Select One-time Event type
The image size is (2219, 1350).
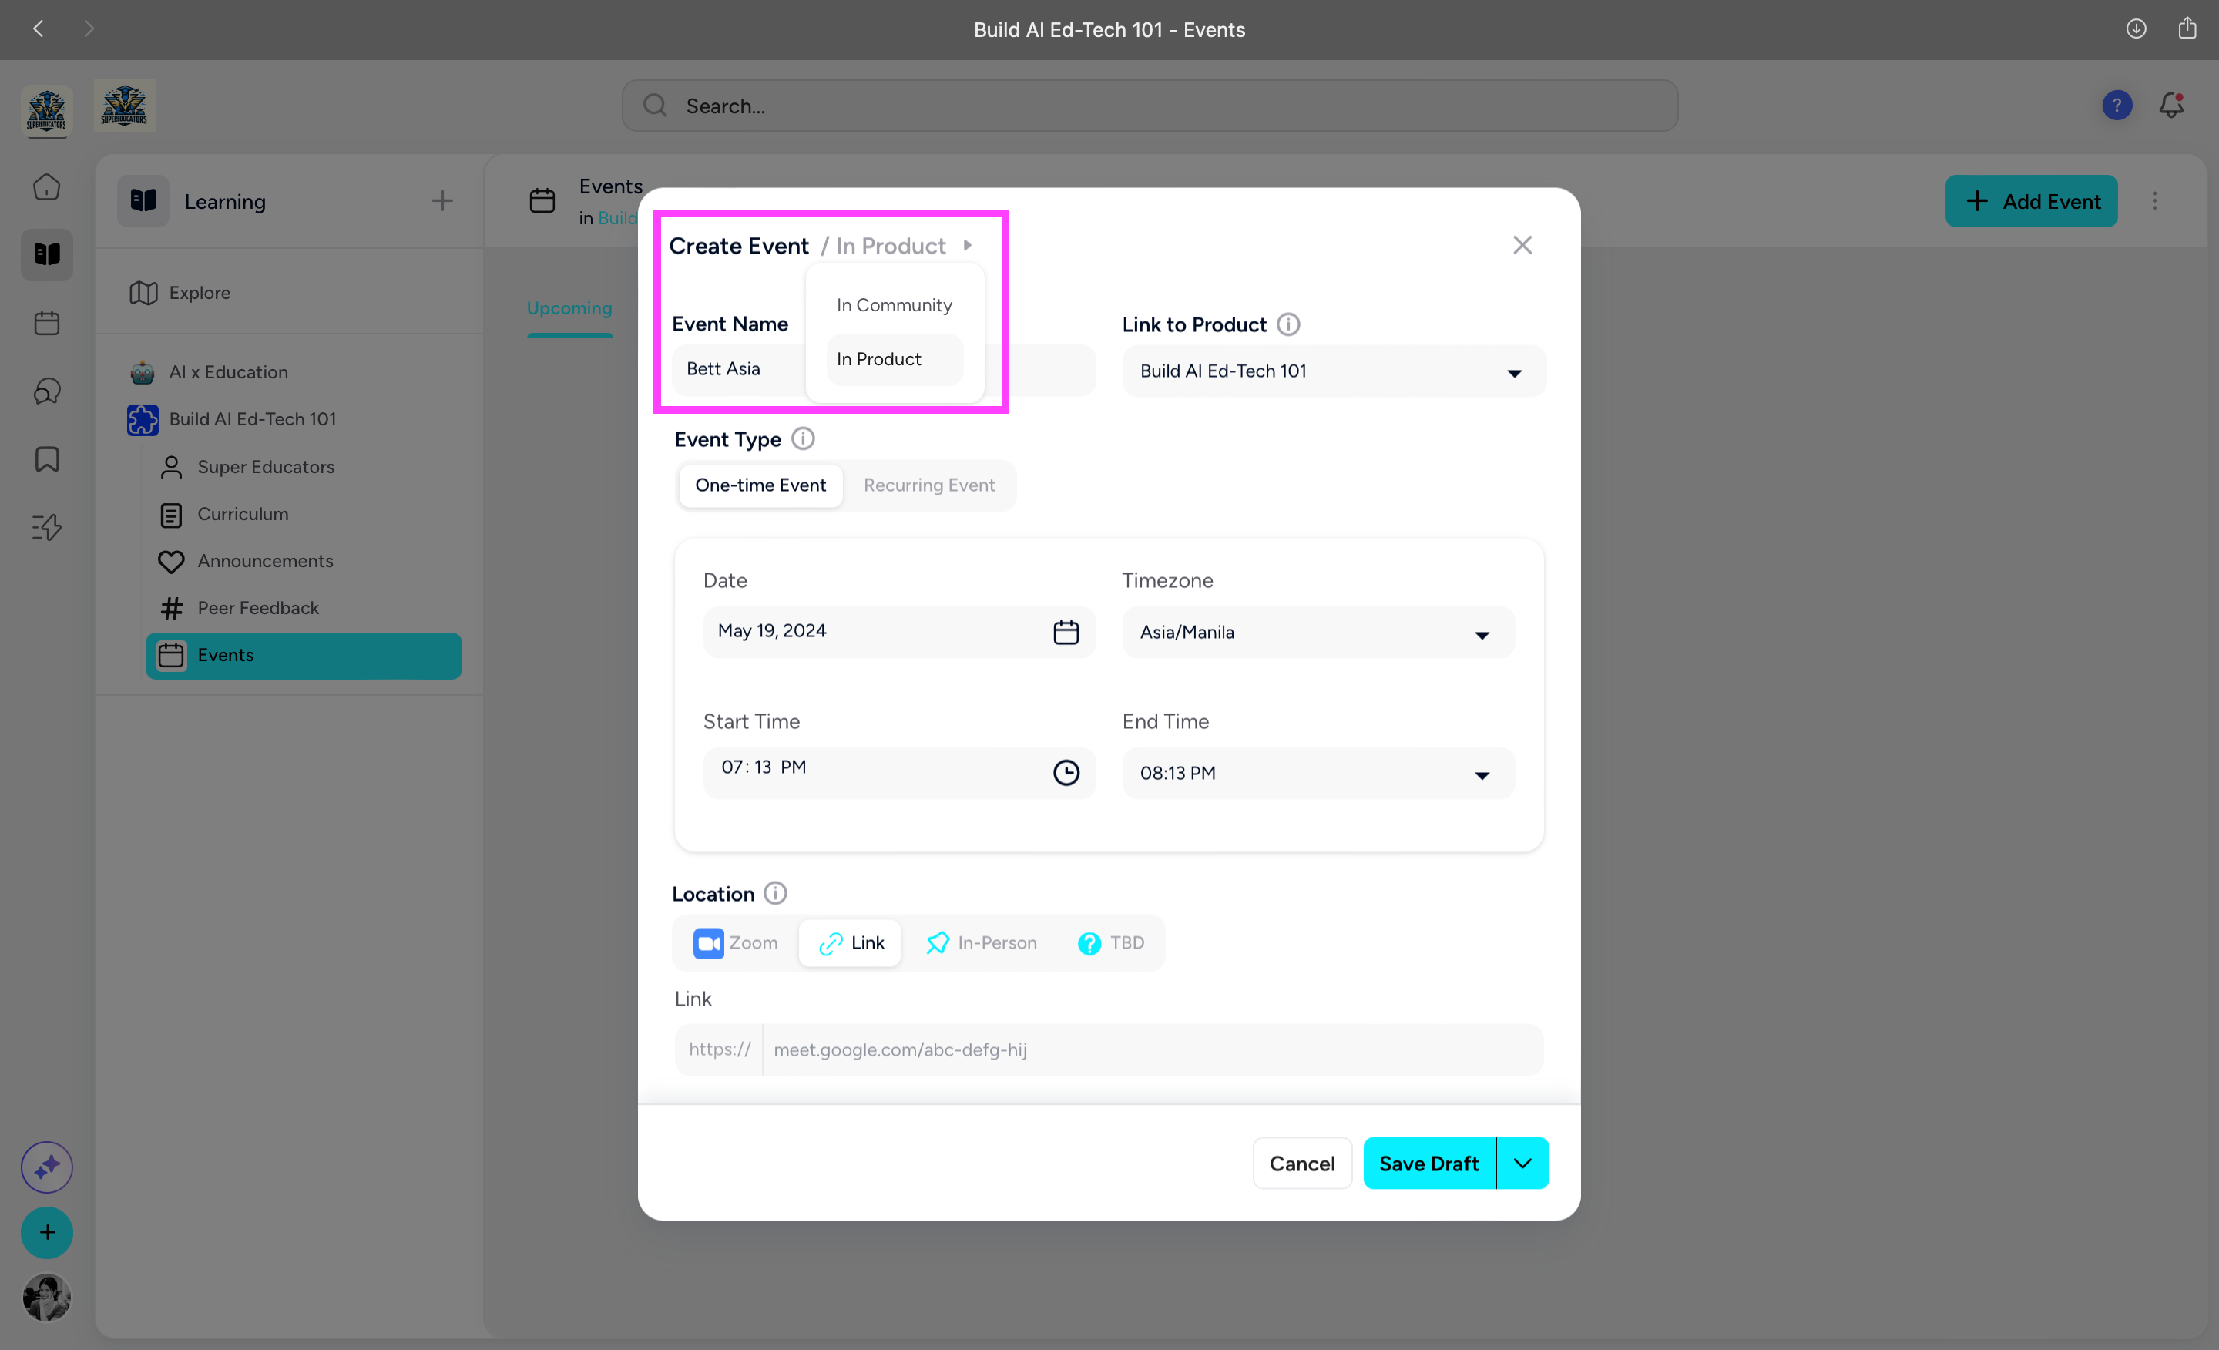tap(760, 485)
